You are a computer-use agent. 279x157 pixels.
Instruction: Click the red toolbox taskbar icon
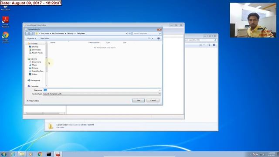click(x=58, y=154)
